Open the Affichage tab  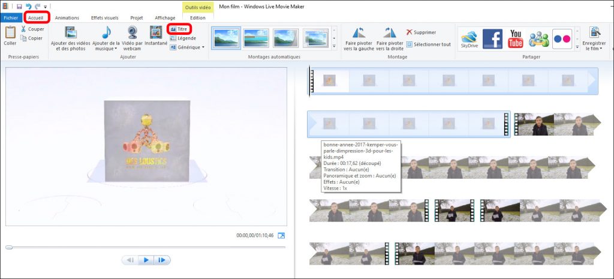[165, 18]
